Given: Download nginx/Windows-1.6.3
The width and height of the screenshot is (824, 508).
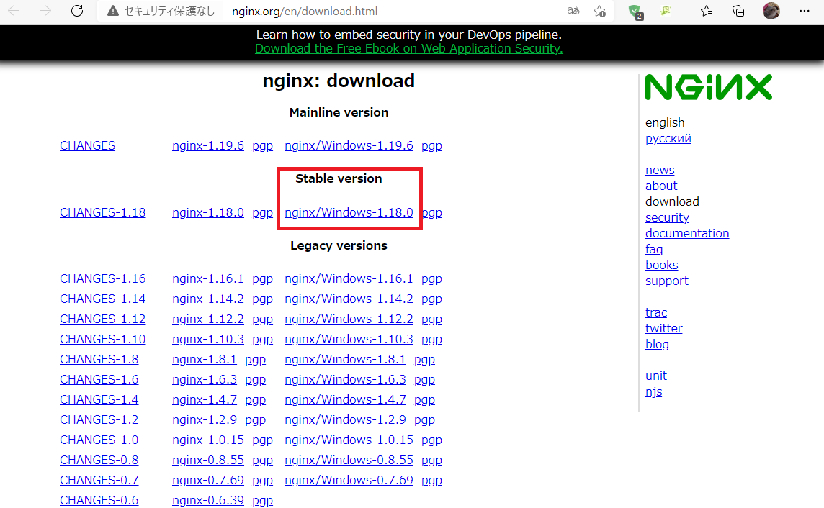Looking at the screenshot, I should pyautogui.click(x=345, y=379).
